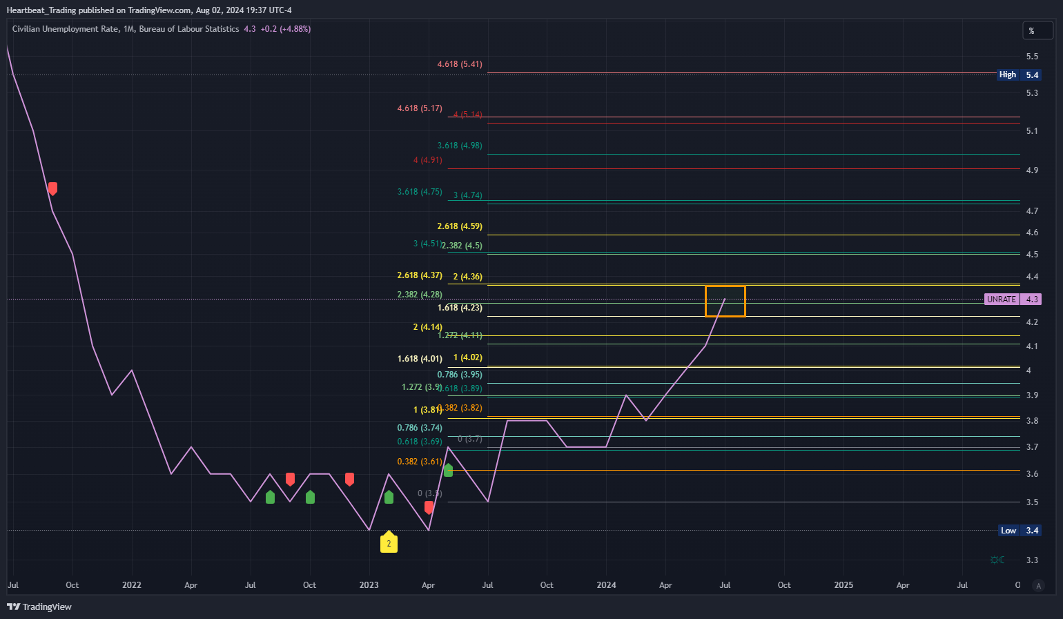Select the red marker near September 2022
This screenshot has width=1063, height=619.
[x=290, y=479]
